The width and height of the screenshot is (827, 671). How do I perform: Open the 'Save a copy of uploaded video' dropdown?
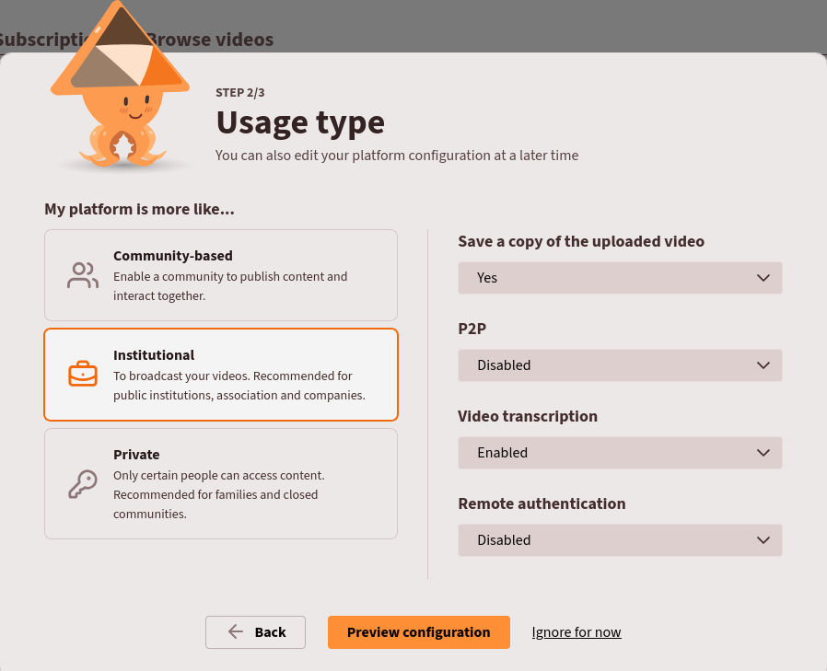pos(620,278)
